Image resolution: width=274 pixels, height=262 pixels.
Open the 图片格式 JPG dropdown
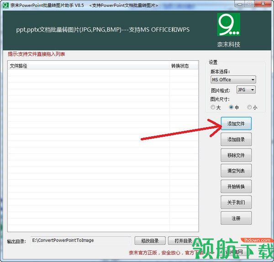[246, 90]
